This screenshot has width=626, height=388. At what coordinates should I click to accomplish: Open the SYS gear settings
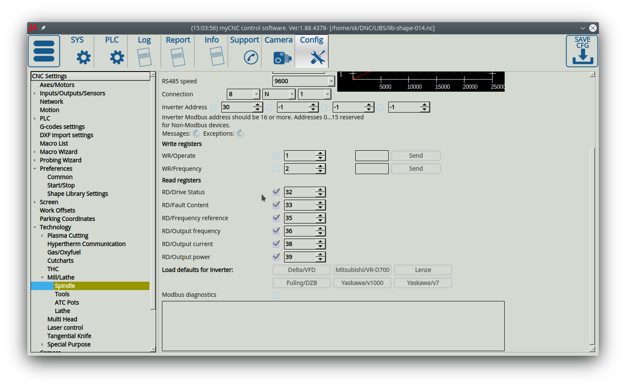[x=83, y=57]
